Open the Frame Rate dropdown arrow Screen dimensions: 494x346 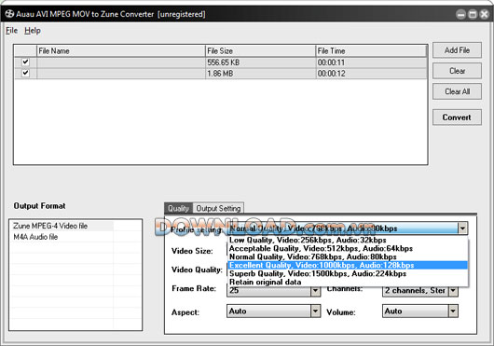point(315,291)
